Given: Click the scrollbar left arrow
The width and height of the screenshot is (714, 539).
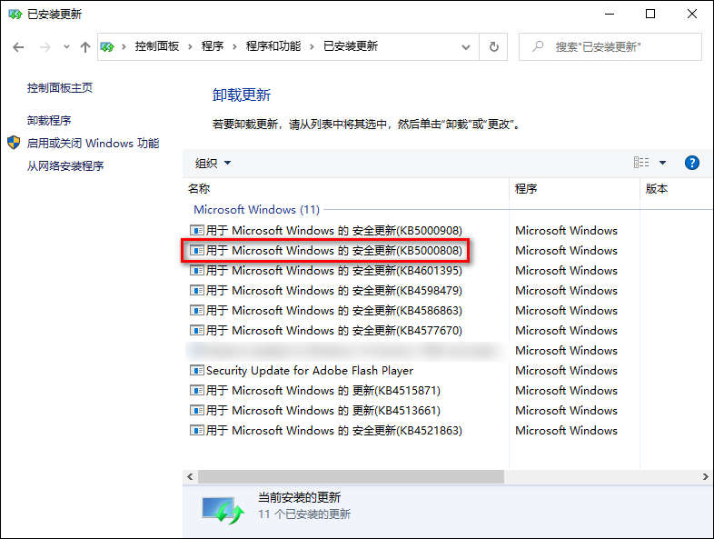Looking at the screenshot, I should click(190, 476).
